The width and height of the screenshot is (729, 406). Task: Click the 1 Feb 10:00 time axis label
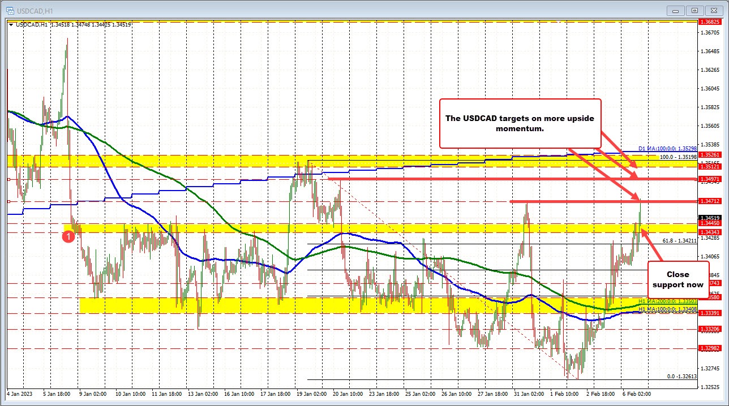click(x=564, y=393)
